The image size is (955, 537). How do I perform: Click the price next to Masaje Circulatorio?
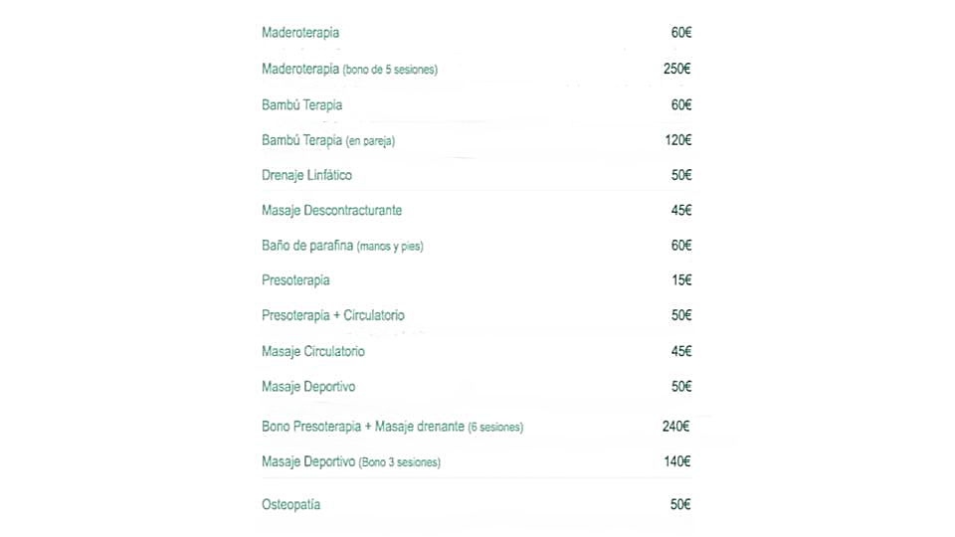click(680, 351)
